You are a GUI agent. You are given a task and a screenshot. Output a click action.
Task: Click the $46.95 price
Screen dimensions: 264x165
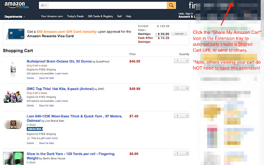[x=135, y=61]
